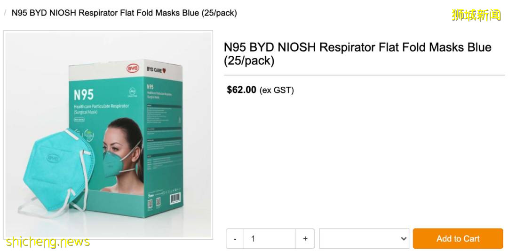The image size is (508, 251).
Task: Click the QR codes on box bottom
Action: tap(153, 203)
